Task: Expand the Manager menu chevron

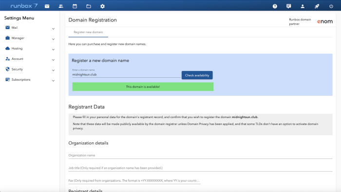Action: coord(53,39)
